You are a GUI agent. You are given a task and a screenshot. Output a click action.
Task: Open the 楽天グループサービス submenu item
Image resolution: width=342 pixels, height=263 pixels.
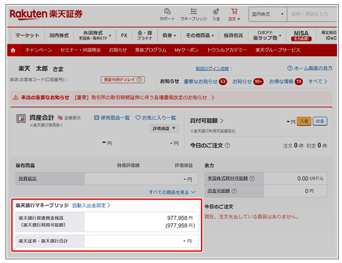pyautogui.click(x=278, y=50)
